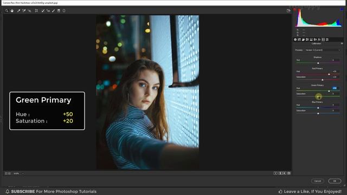Open the Calibration panel flyout menu
This screenshot has width=347, height=195.
coord(342,43)
